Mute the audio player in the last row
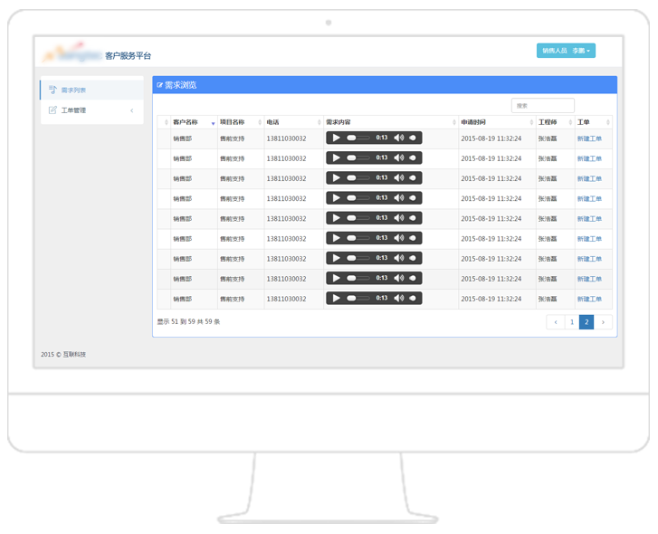 click(398, 298)
